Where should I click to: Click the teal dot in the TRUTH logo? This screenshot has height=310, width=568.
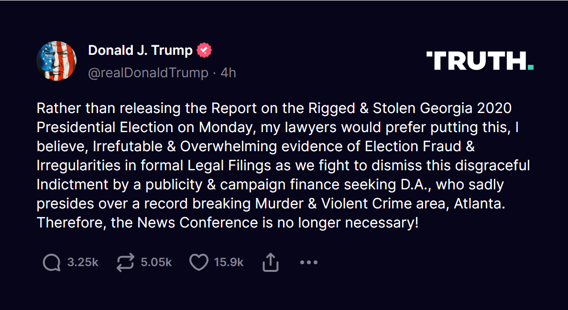[531, 67]
